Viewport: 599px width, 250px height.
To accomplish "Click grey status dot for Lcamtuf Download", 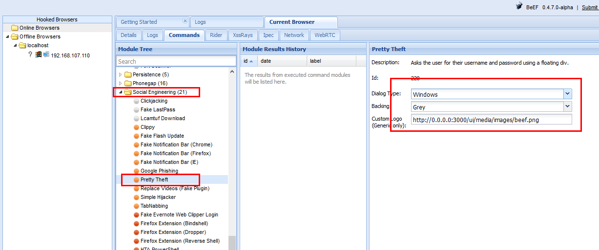I will coord(136,118).
